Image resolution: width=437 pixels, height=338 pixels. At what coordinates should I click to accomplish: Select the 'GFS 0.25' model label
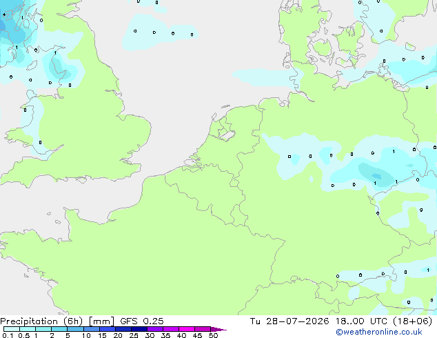141,321
